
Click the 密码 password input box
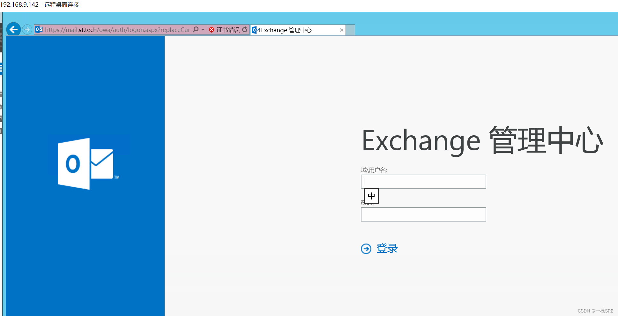[x=423, y=214]
